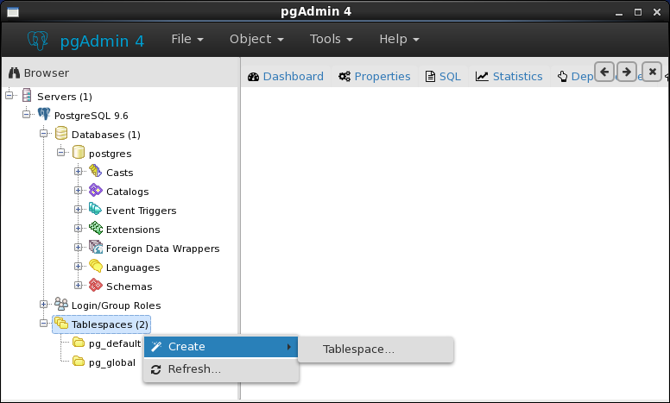This screenshot has width=670, height=403.
Task: Select Tablespace... from the Create submenu
Action: click(x=376, y=349)
